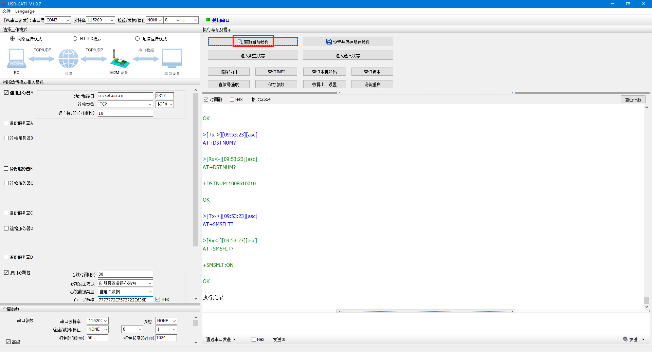
Task: Click the app icon in title bar
Action: point(4,4)
